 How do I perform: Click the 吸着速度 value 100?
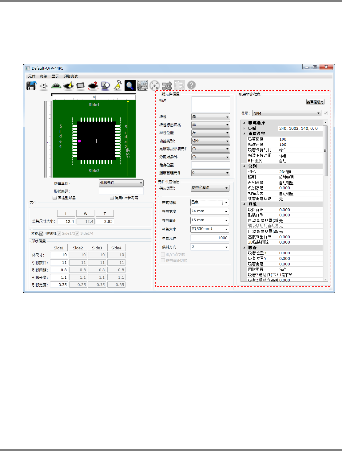(300, 139)
